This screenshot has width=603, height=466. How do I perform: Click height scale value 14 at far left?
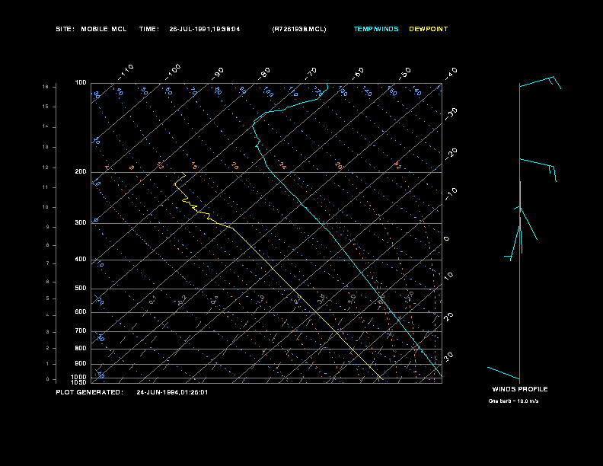click(46, 127)
